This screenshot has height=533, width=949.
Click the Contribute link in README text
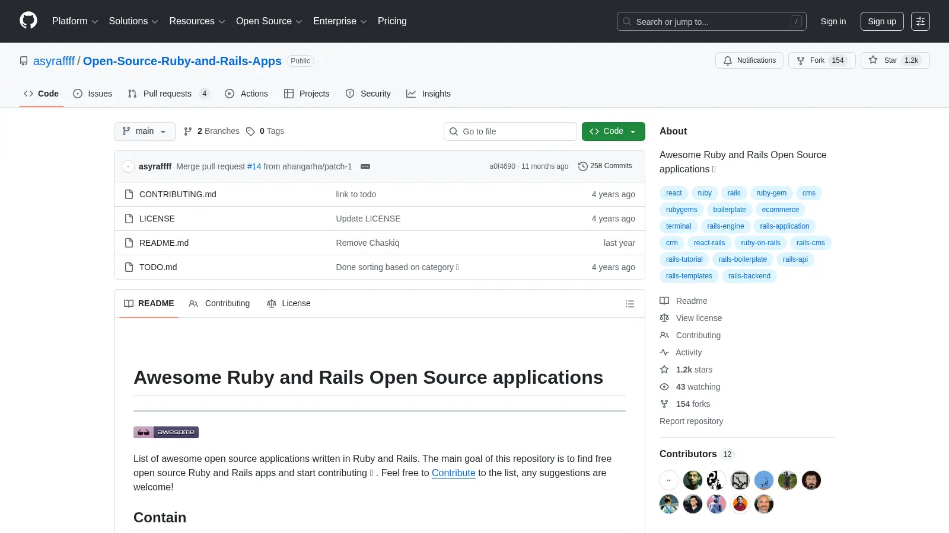454,473
